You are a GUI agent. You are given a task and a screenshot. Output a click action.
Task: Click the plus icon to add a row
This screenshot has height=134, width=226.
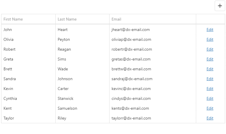click(x=220, y=6)
